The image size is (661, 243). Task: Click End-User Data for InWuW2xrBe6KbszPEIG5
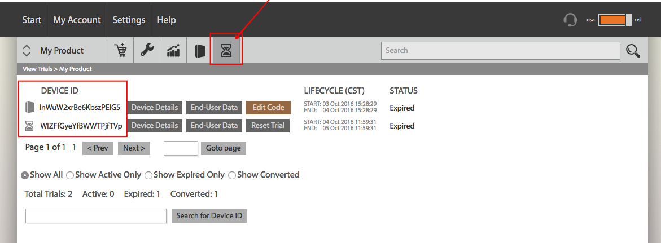tap(214, 107)
